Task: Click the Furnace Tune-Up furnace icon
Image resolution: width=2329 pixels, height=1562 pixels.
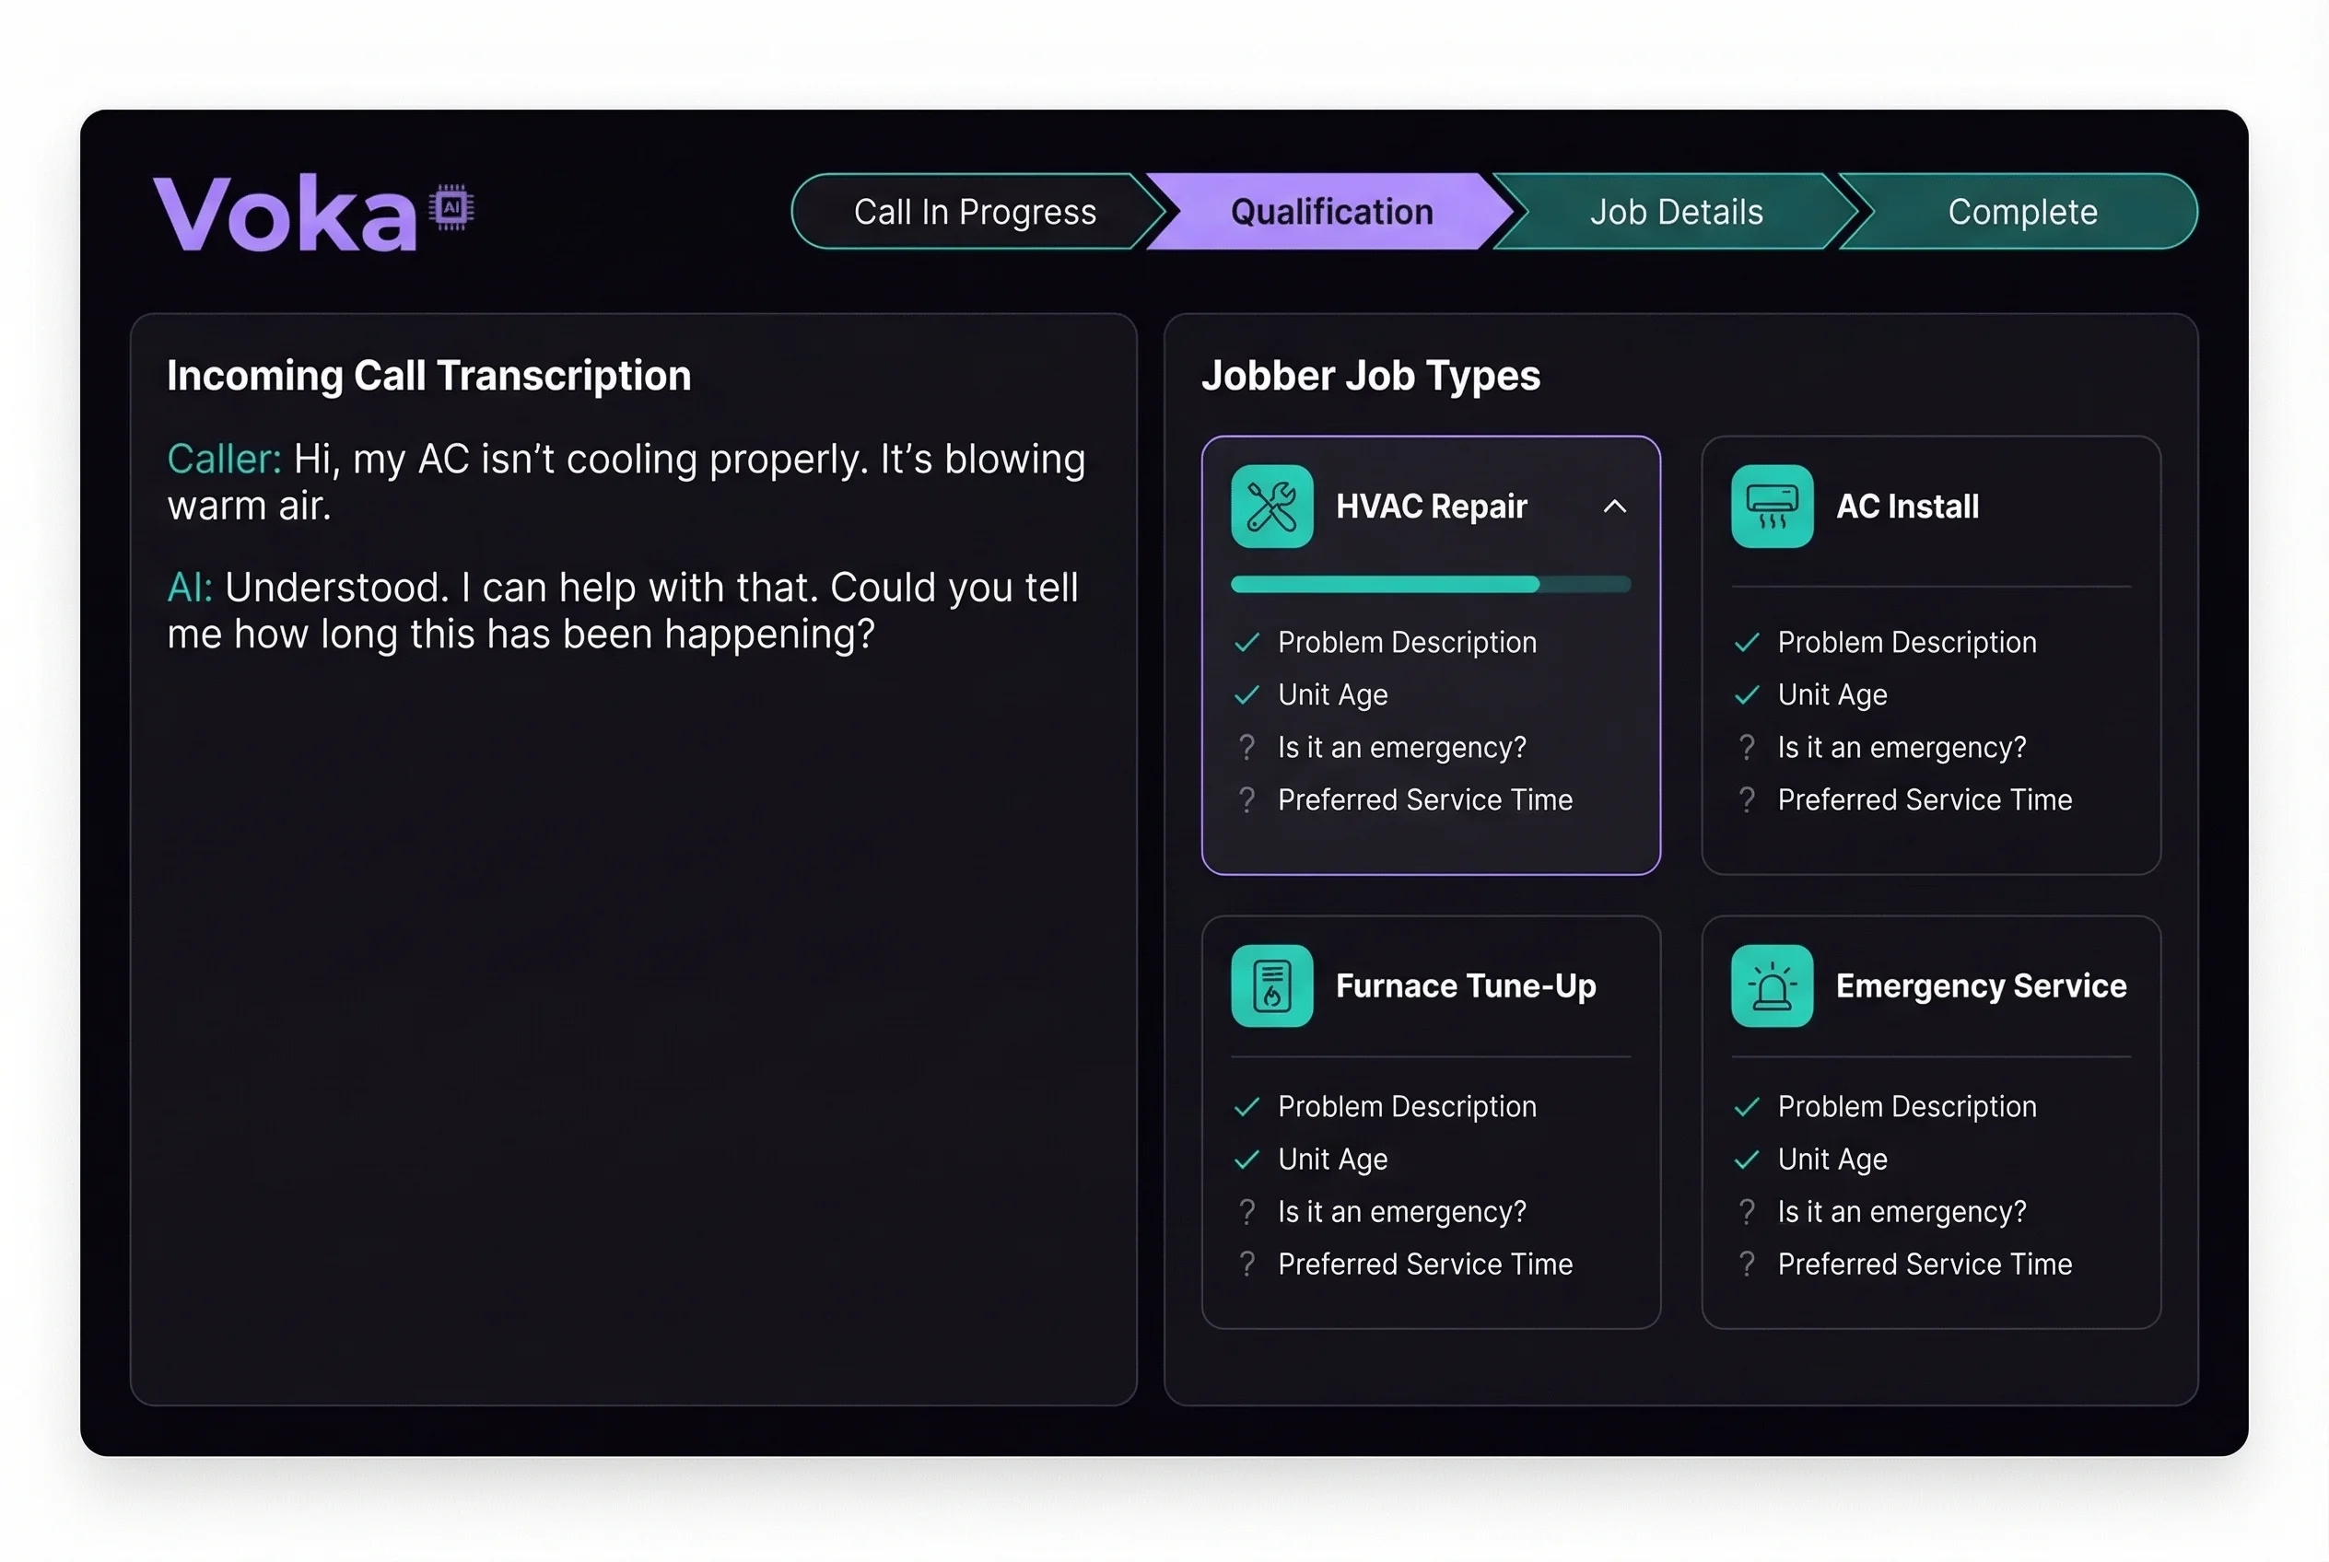Action: pos(1271,985)
